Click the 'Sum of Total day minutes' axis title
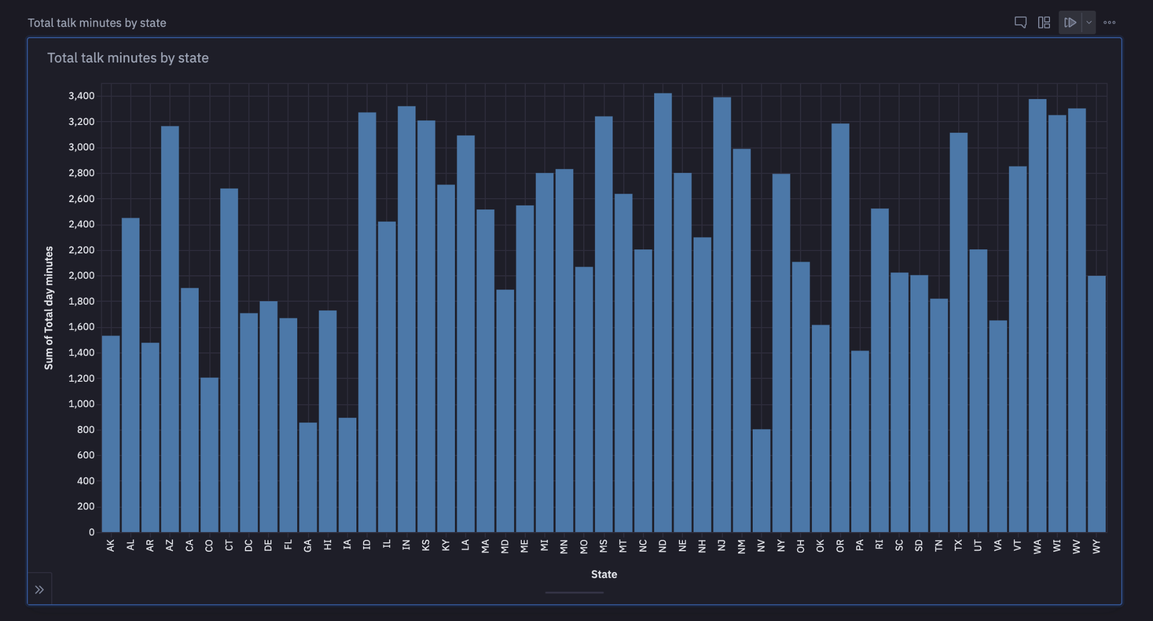This screenshot has width=1153, height=621. tap(49, 308)
